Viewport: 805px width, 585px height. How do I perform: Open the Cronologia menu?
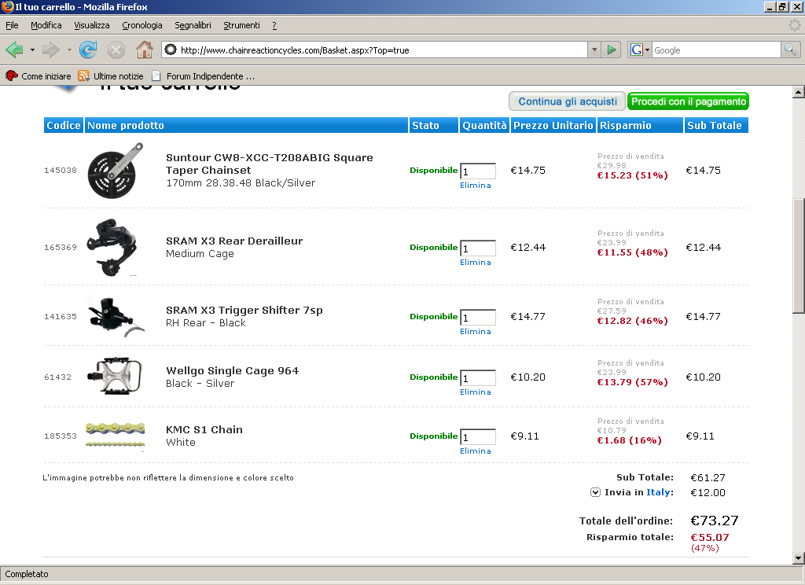[142, 25]
